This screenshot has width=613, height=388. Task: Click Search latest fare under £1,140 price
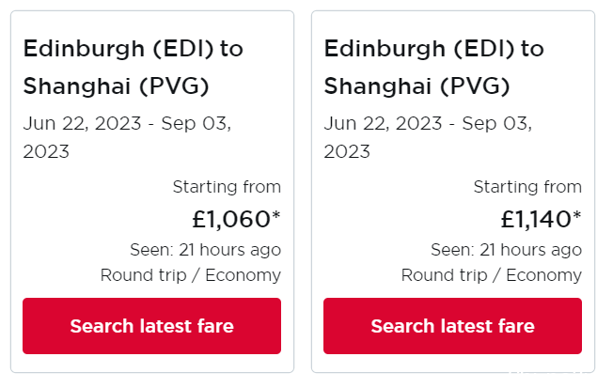click(452, 326)
